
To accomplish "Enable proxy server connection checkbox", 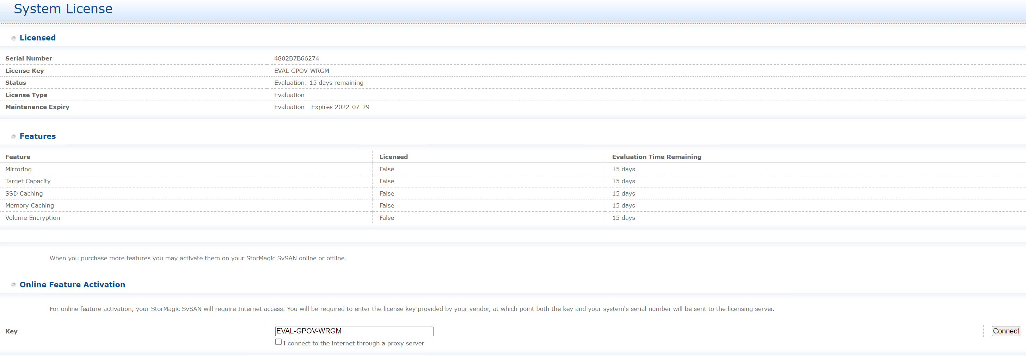I will pos(278,342).
